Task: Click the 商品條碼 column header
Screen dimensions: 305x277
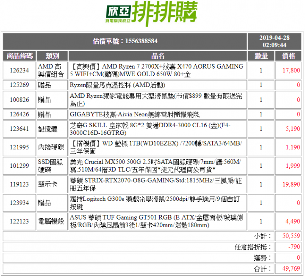Action: click(19, 56)
